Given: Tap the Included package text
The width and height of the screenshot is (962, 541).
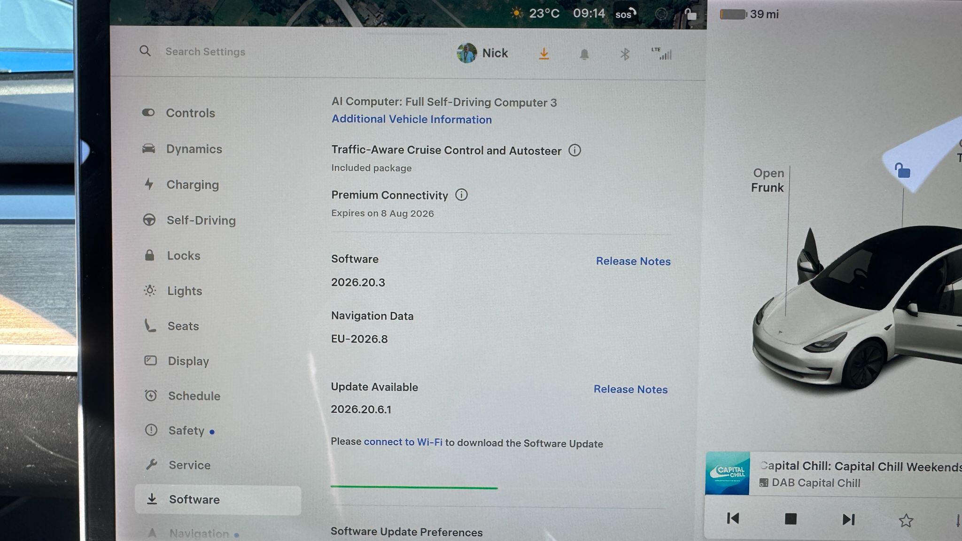Looking at the screenshot, I should click(x=371, y=168).
